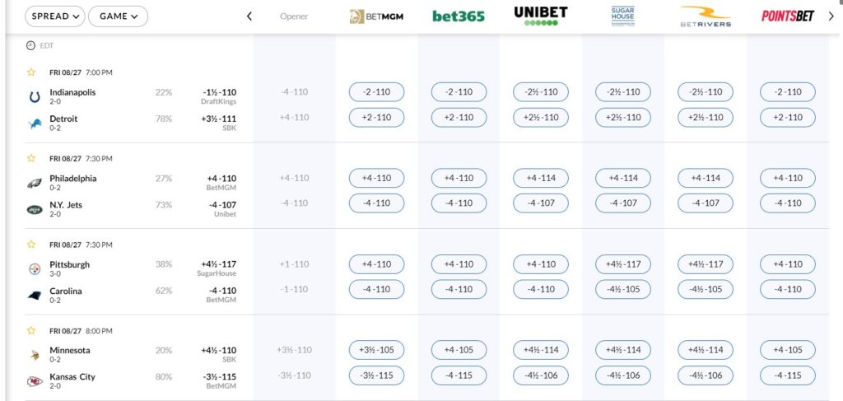This screenshot has width=843, height=401.
Task: Select PointsBet Kansas City -4 -115 odds
Action: [x=788, y=375]
